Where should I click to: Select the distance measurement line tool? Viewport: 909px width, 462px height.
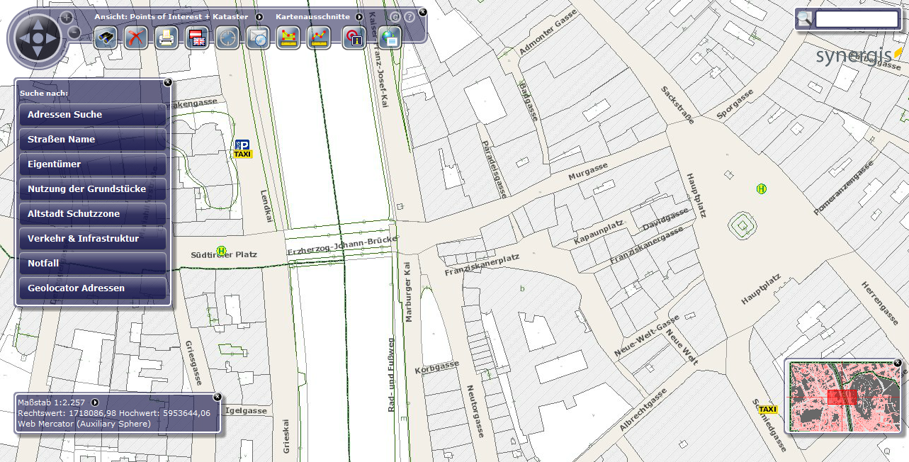click(318, 38)
